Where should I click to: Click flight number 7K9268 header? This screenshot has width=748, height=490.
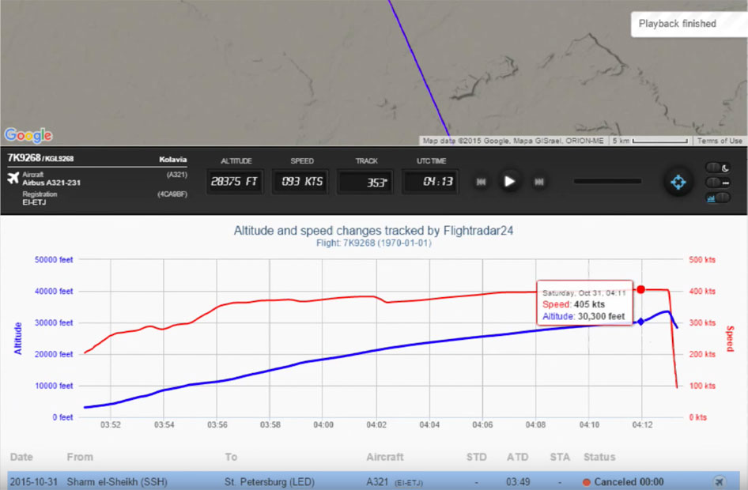pyautogui.click(x=24, y=158)
